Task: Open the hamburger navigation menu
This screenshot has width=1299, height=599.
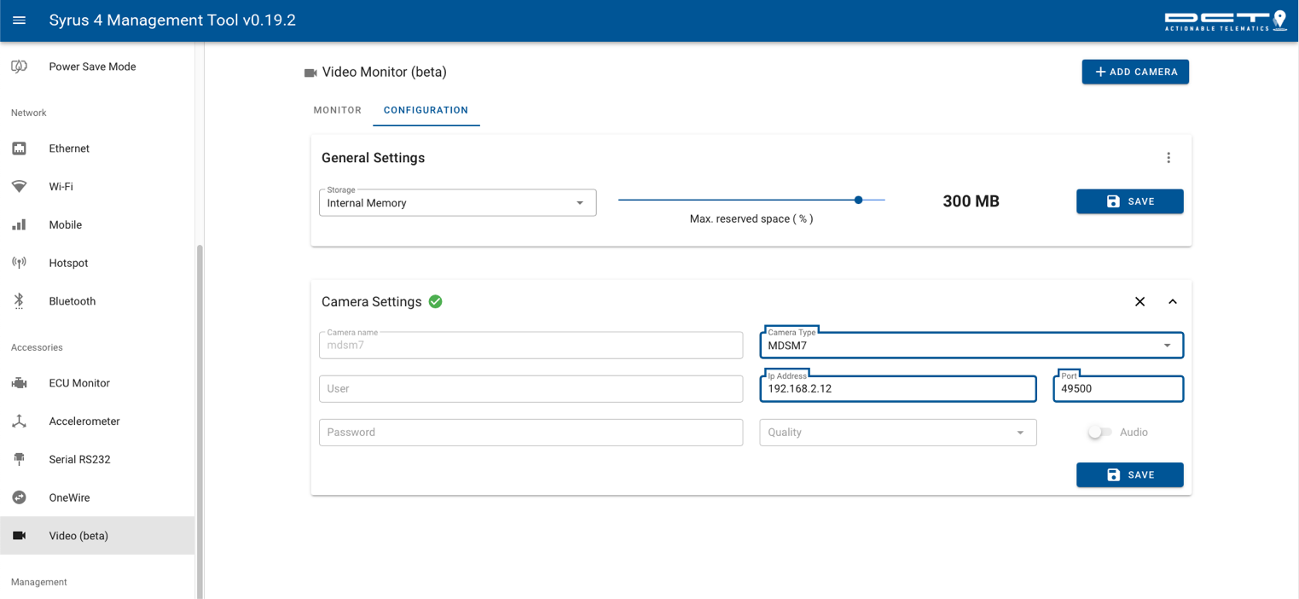Action: pyautogui.click(x=19, y=20)
